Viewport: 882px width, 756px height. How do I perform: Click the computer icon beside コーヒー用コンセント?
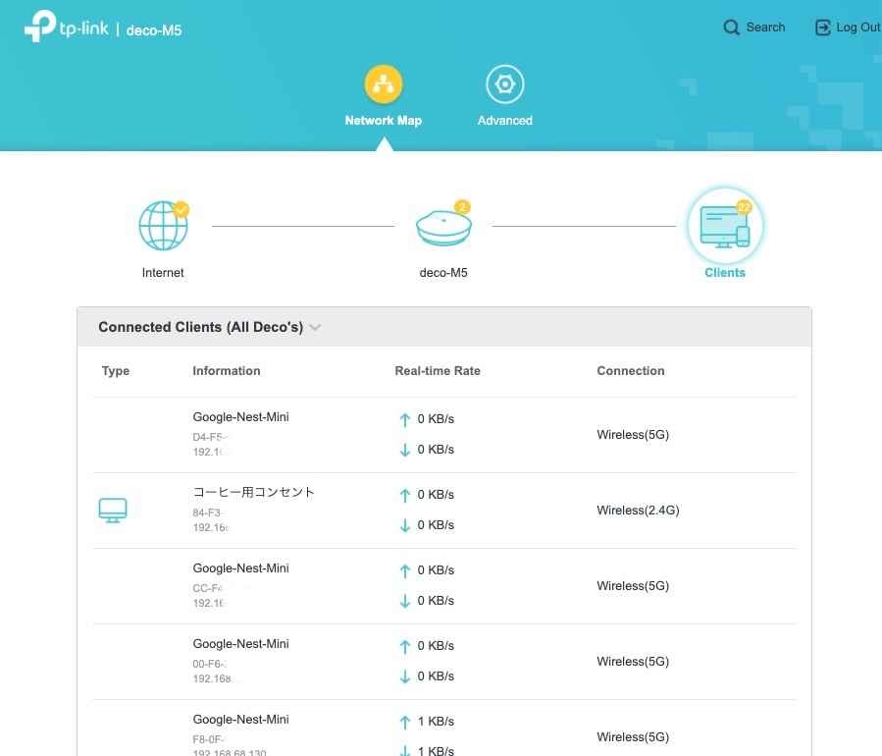[x=113, y=510]
